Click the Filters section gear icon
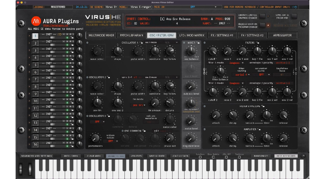325x179 pixels. (x=205, y=43)
